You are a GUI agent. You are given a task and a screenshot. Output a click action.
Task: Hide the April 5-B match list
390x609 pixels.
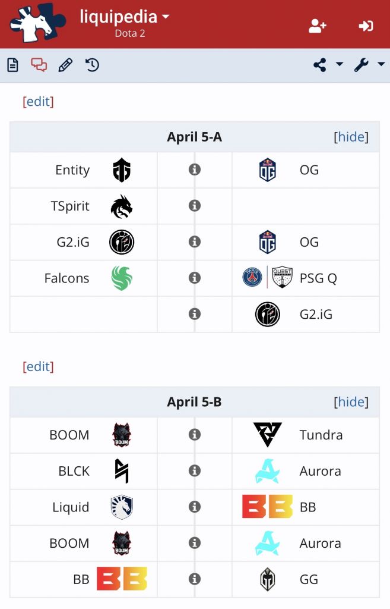pyautogui.click(x=351, y=401)
